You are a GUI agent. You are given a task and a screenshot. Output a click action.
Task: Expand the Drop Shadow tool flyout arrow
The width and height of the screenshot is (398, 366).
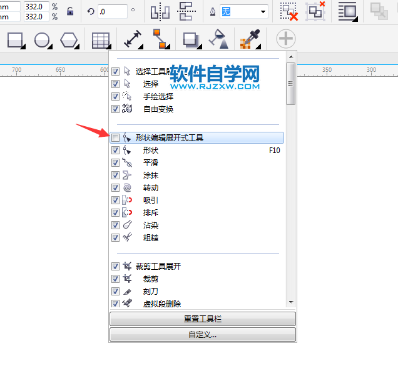(200, 46)
